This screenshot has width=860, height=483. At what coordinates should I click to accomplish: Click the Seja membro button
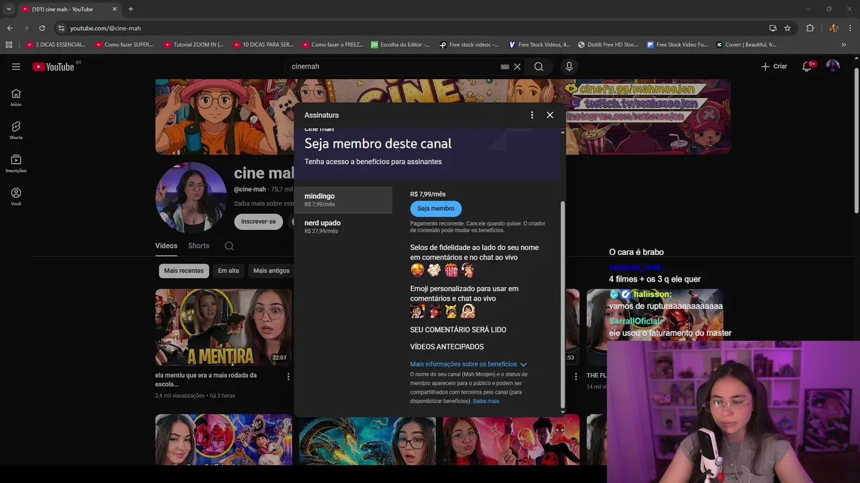coord(436,209)
